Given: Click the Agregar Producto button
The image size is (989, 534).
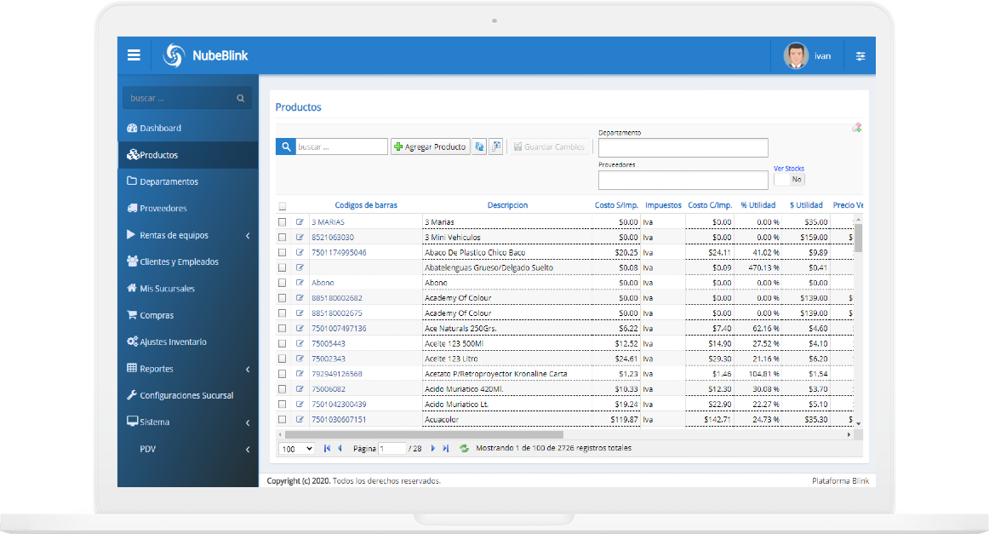Looking at the screenshot, I should click(430, 146).
